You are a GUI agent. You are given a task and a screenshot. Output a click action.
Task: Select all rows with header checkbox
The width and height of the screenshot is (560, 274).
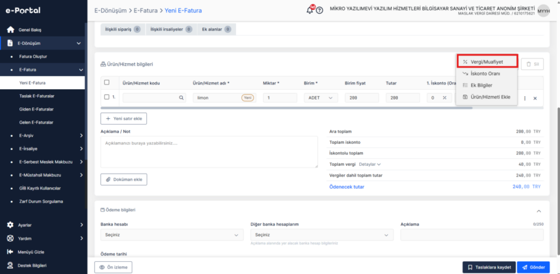107,83
